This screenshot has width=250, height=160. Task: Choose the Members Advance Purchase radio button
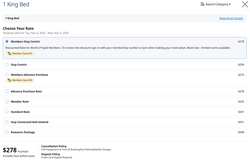pos(7,75)
